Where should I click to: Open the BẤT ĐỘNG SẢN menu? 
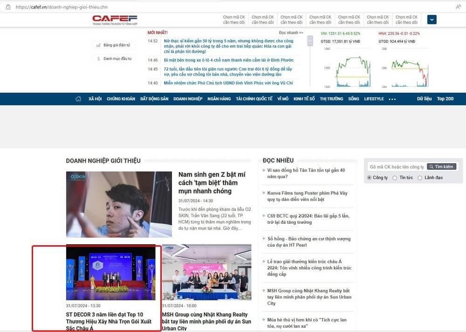click(154, 99)
